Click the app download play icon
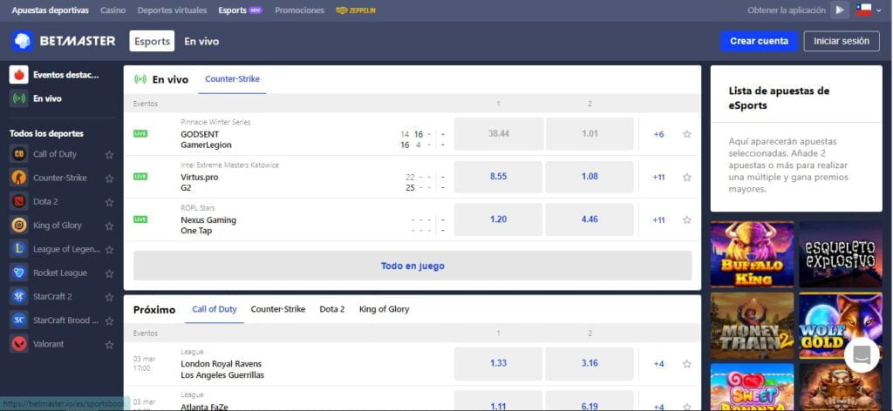This screenshot has height=411, width=893. click(x=839, y=10)
